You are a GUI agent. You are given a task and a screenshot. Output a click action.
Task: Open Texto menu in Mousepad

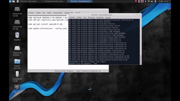coord(49,13)
